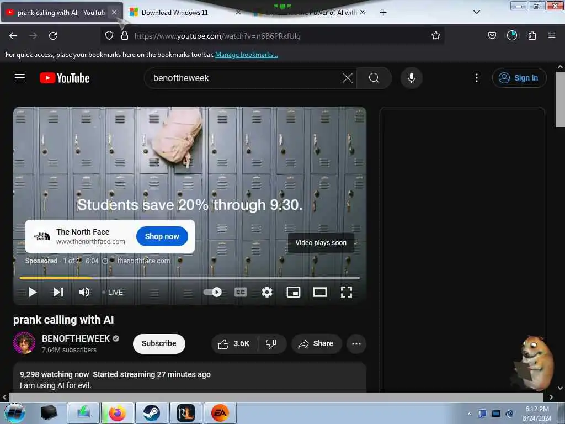Show hidden system tray icons
Viewport: 565px width, 424px height.
tap(469, 414)
